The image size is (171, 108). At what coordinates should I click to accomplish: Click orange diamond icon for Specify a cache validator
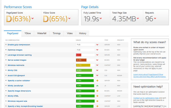pos(97,81)
